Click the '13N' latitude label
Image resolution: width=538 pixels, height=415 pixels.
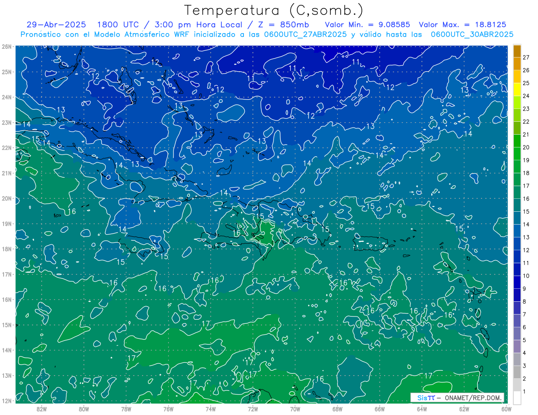coord(6,375)
